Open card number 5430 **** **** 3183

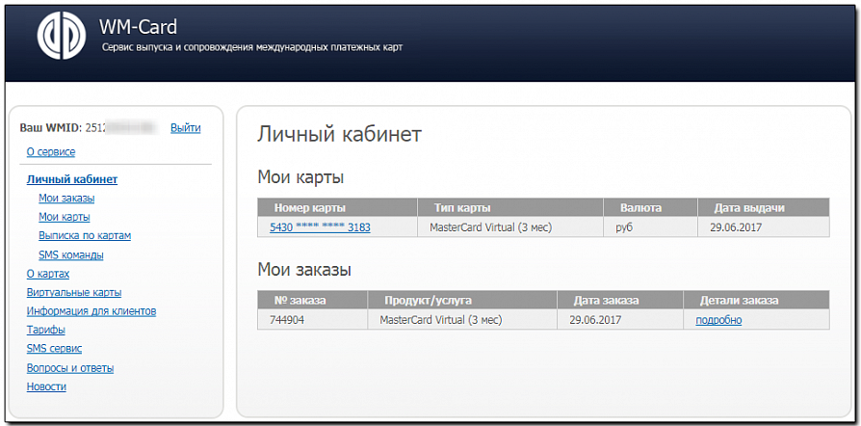click(320, 227)
